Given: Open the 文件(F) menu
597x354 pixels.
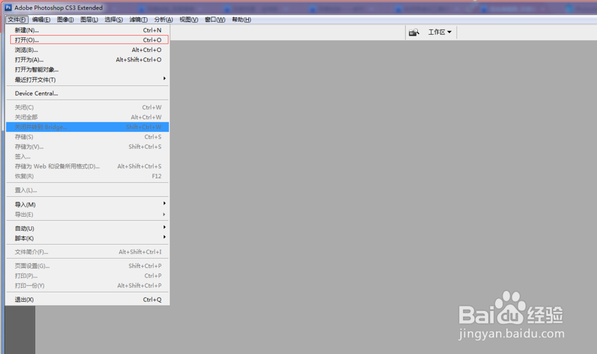Looking at the screenshot, I should (x=17, y=20).
